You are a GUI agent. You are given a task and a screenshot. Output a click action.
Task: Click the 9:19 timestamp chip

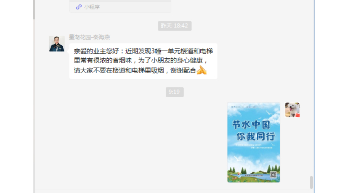[174, 92]
